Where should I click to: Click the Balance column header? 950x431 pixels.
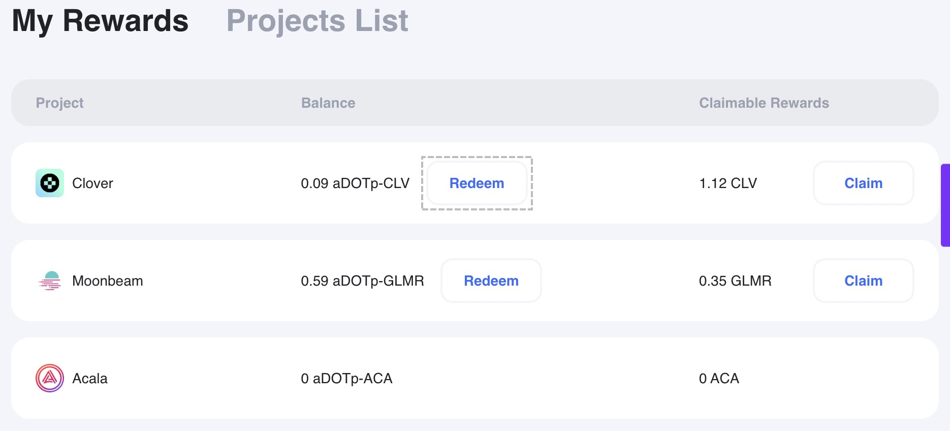[328, 103]
